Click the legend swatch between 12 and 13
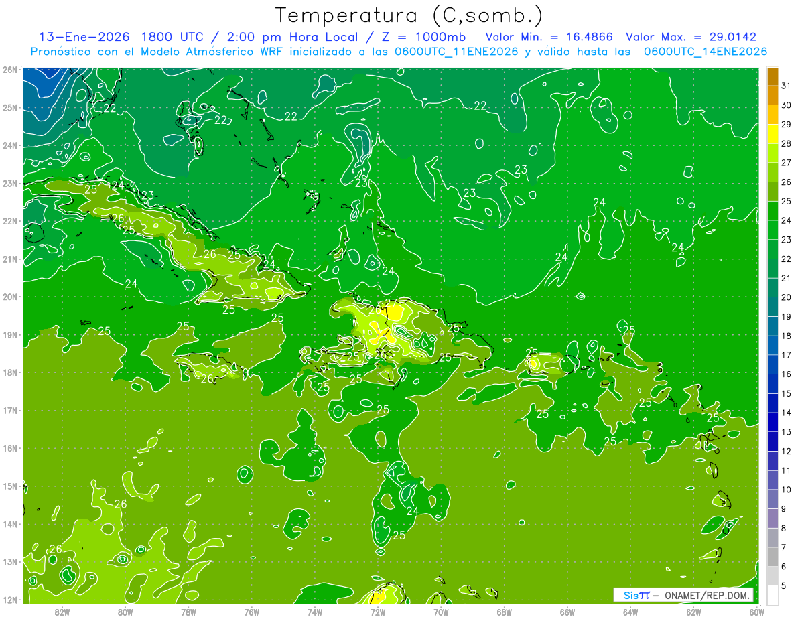The width and height of the screenshot is (804, 621). (773, 441)
